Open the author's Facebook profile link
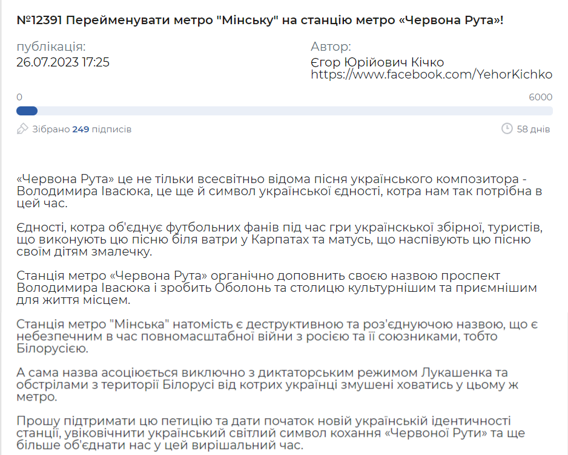The image size is (568, 455). [x=431, y=74]
